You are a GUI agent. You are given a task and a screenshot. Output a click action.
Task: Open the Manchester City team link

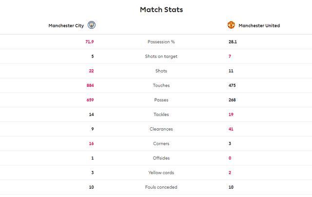[x=66, y=26]
